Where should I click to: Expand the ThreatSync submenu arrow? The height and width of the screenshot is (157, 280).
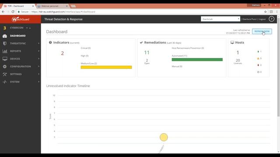point(39,44)
